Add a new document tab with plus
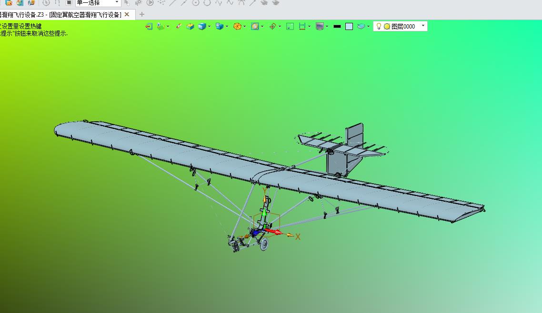This screenshot has height=313, width=542. [x=142, y=14]
